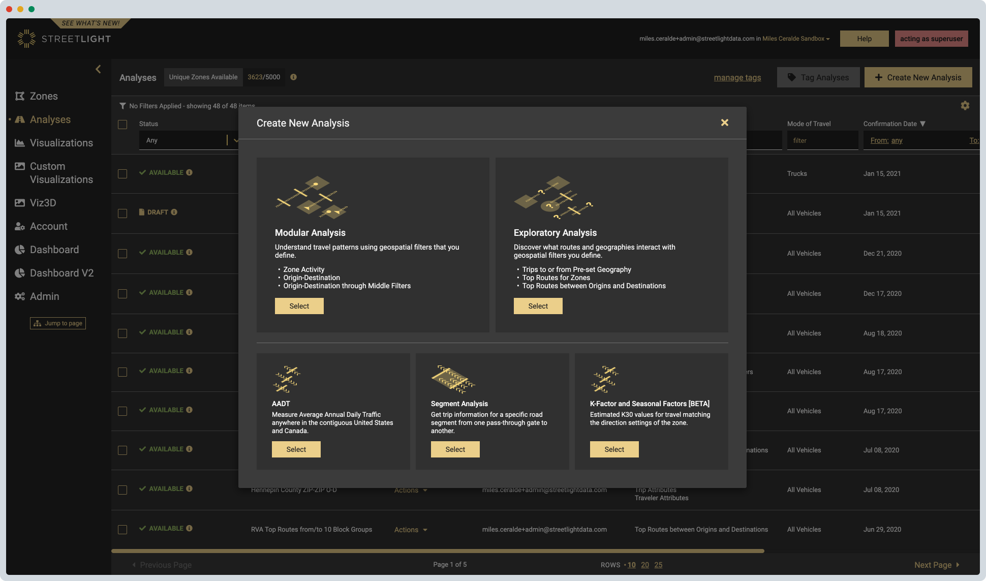Check the box for Jun 29, 2020 row
Screen dimensions: 986x581
[x=122, y=530]
